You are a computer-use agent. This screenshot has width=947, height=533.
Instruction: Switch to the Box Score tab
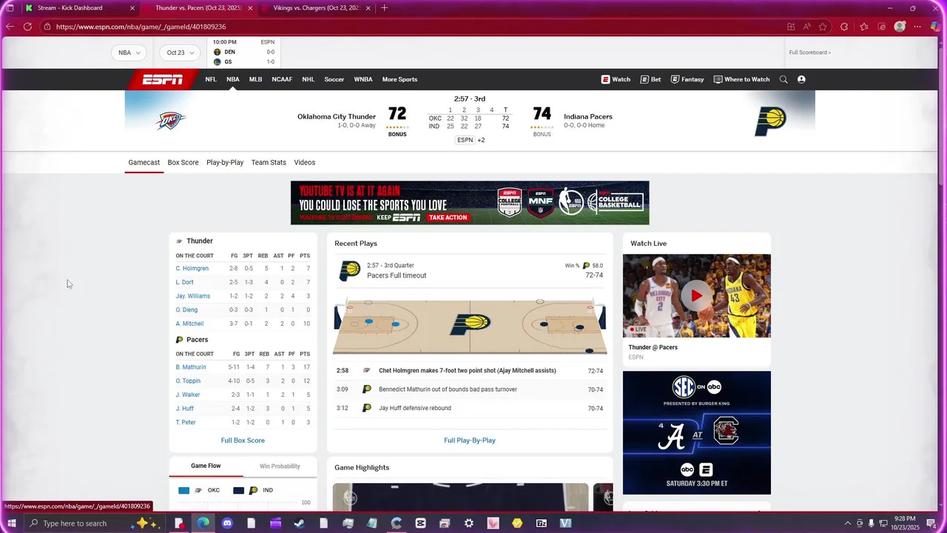(x=183, y=162)
